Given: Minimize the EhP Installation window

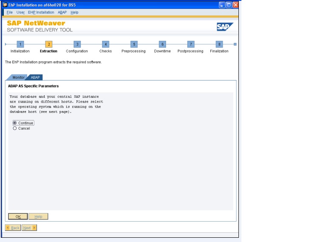Looking at the screenshot, I should click(222, 5).
